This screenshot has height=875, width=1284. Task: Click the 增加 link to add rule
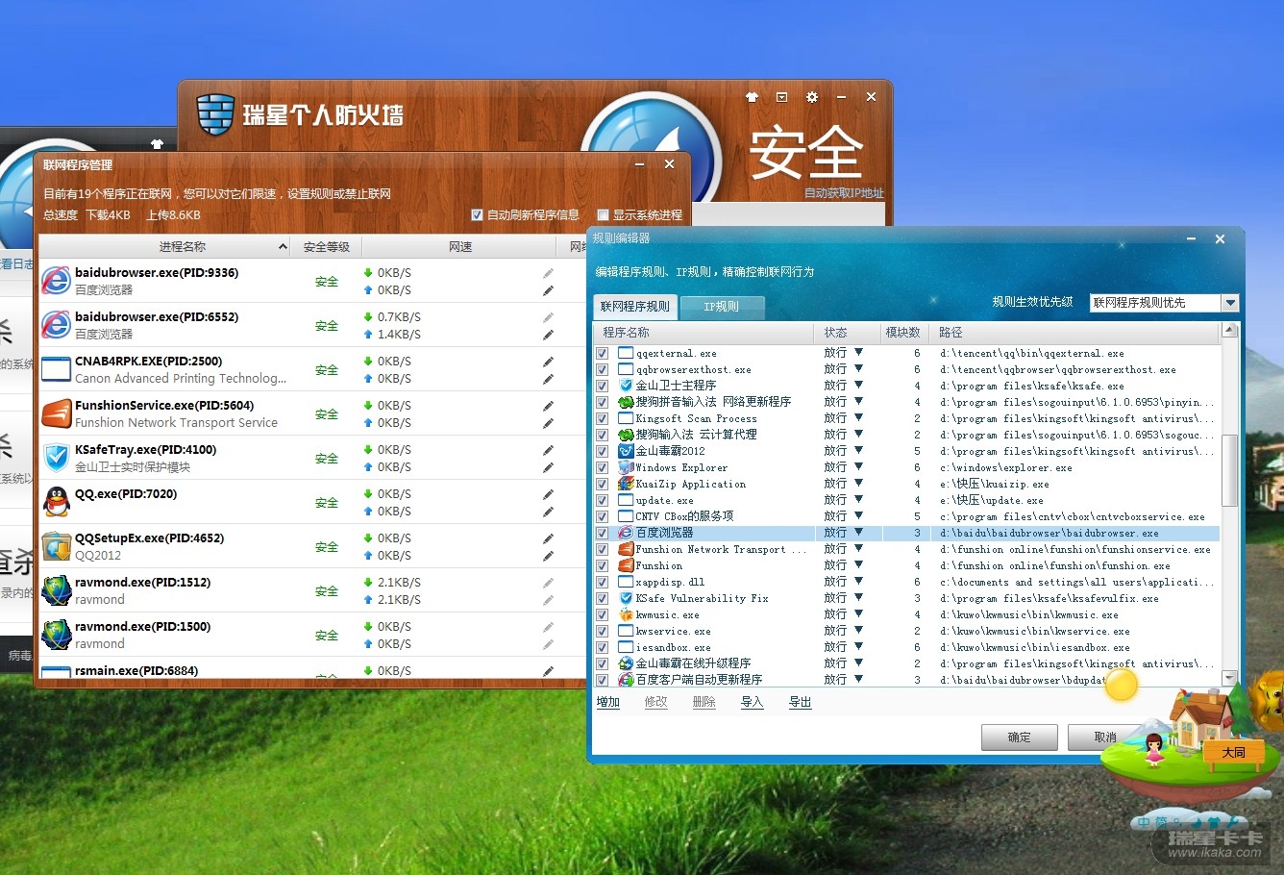(x=608, y=703)
